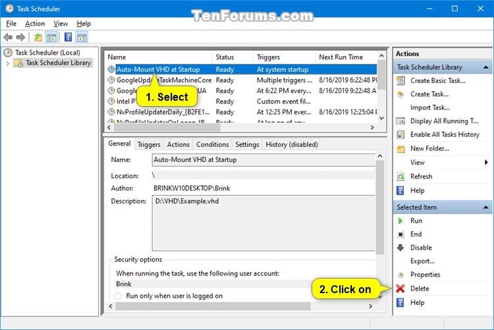Screen dimensions: 494x330
Task: Switch to the Settings tab
Action: coord(247,145)
